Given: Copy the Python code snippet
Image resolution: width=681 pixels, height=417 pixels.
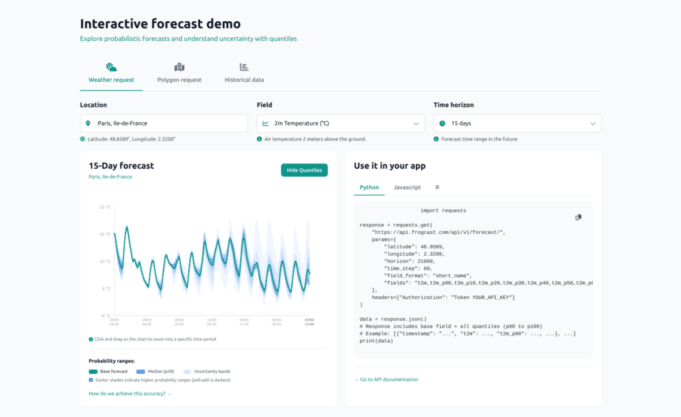Looking at the screenshot, I should [x=577, y=217].
